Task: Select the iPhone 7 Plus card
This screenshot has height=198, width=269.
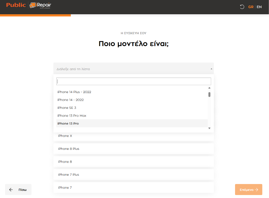Action: click(x=133, y=175)
